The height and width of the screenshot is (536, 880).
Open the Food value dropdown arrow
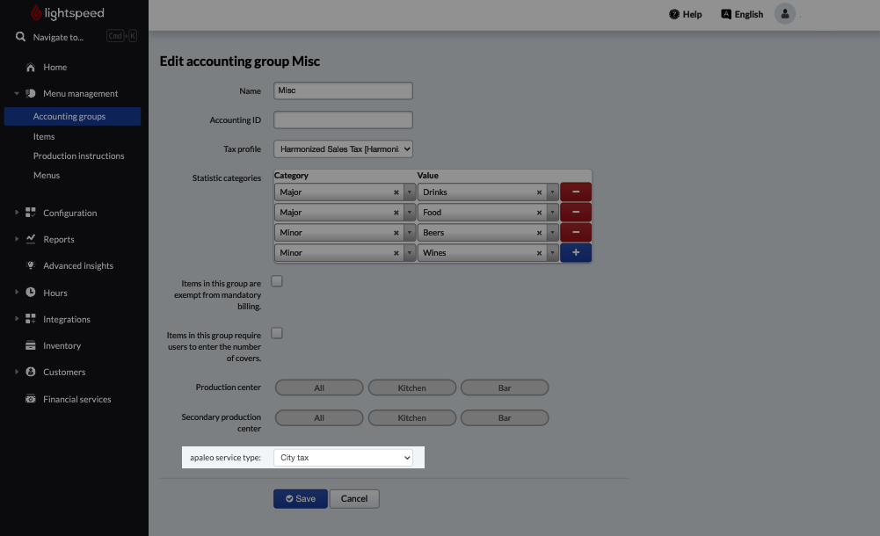coord(552,213)
